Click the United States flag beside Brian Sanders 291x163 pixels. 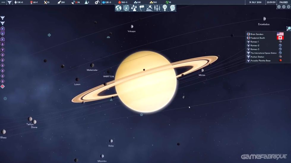point(280,34)
